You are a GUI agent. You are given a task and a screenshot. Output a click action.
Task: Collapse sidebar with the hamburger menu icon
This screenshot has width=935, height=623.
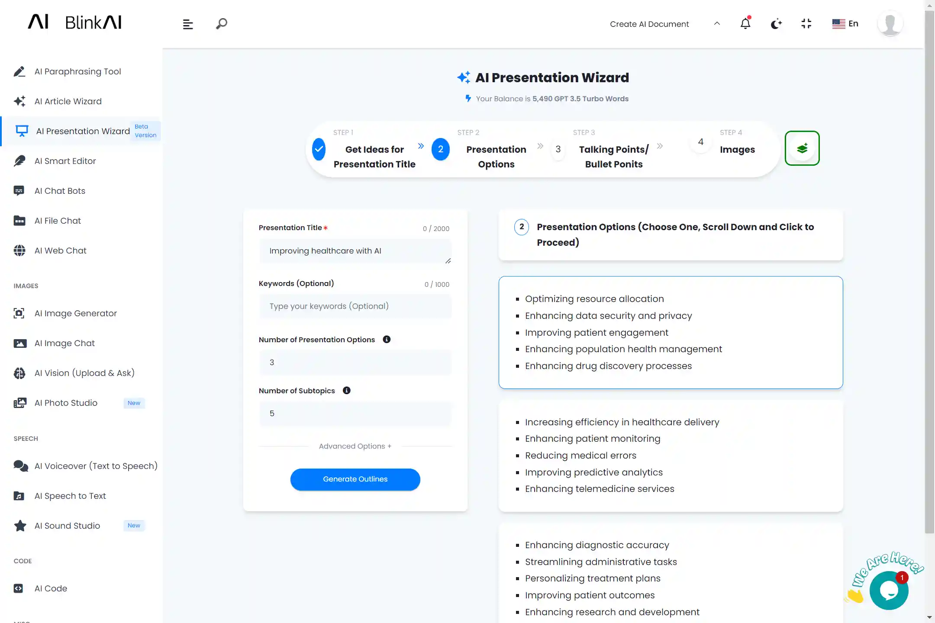(187, 24)
